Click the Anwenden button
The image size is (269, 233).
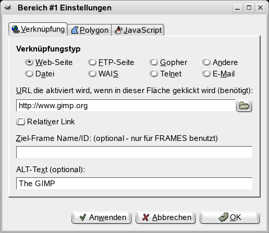coord(101,217)
